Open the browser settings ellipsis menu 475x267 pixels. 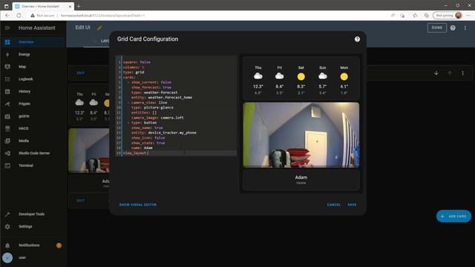coord(468,16)
